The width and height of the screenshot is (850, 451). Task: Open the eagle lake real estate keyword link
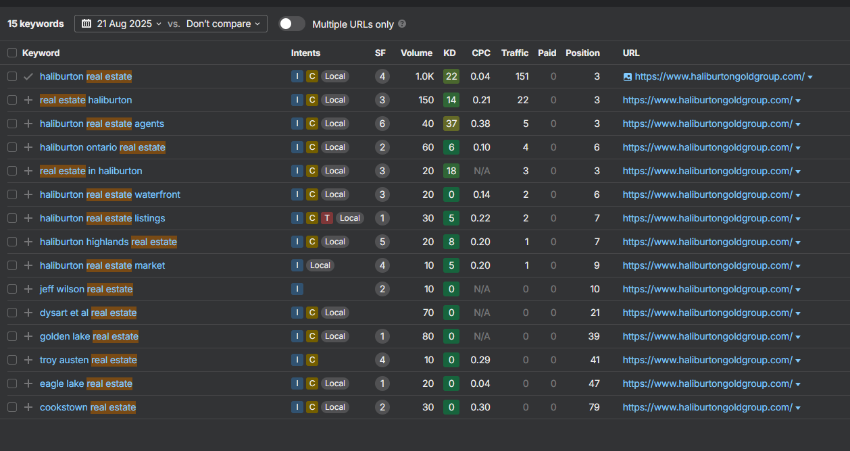[x=86, y=383]
